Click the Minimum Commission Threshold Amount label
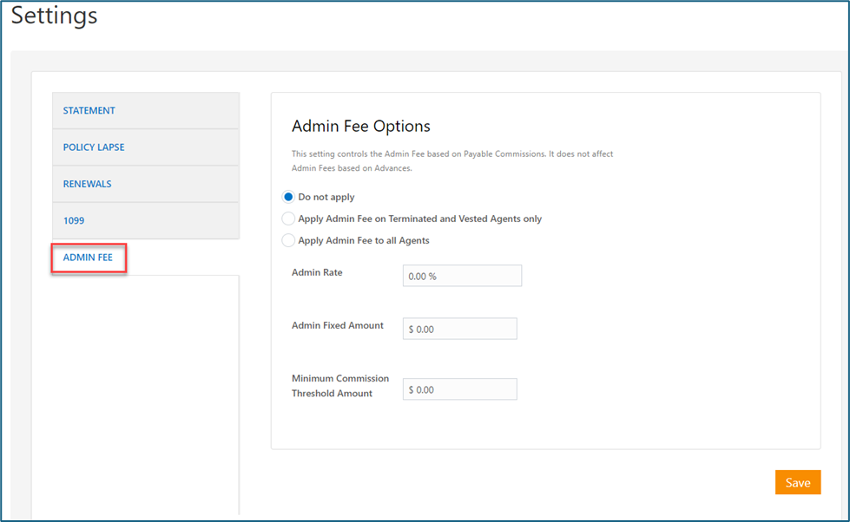Screen dimensions: 850x522 click(340, 386)
